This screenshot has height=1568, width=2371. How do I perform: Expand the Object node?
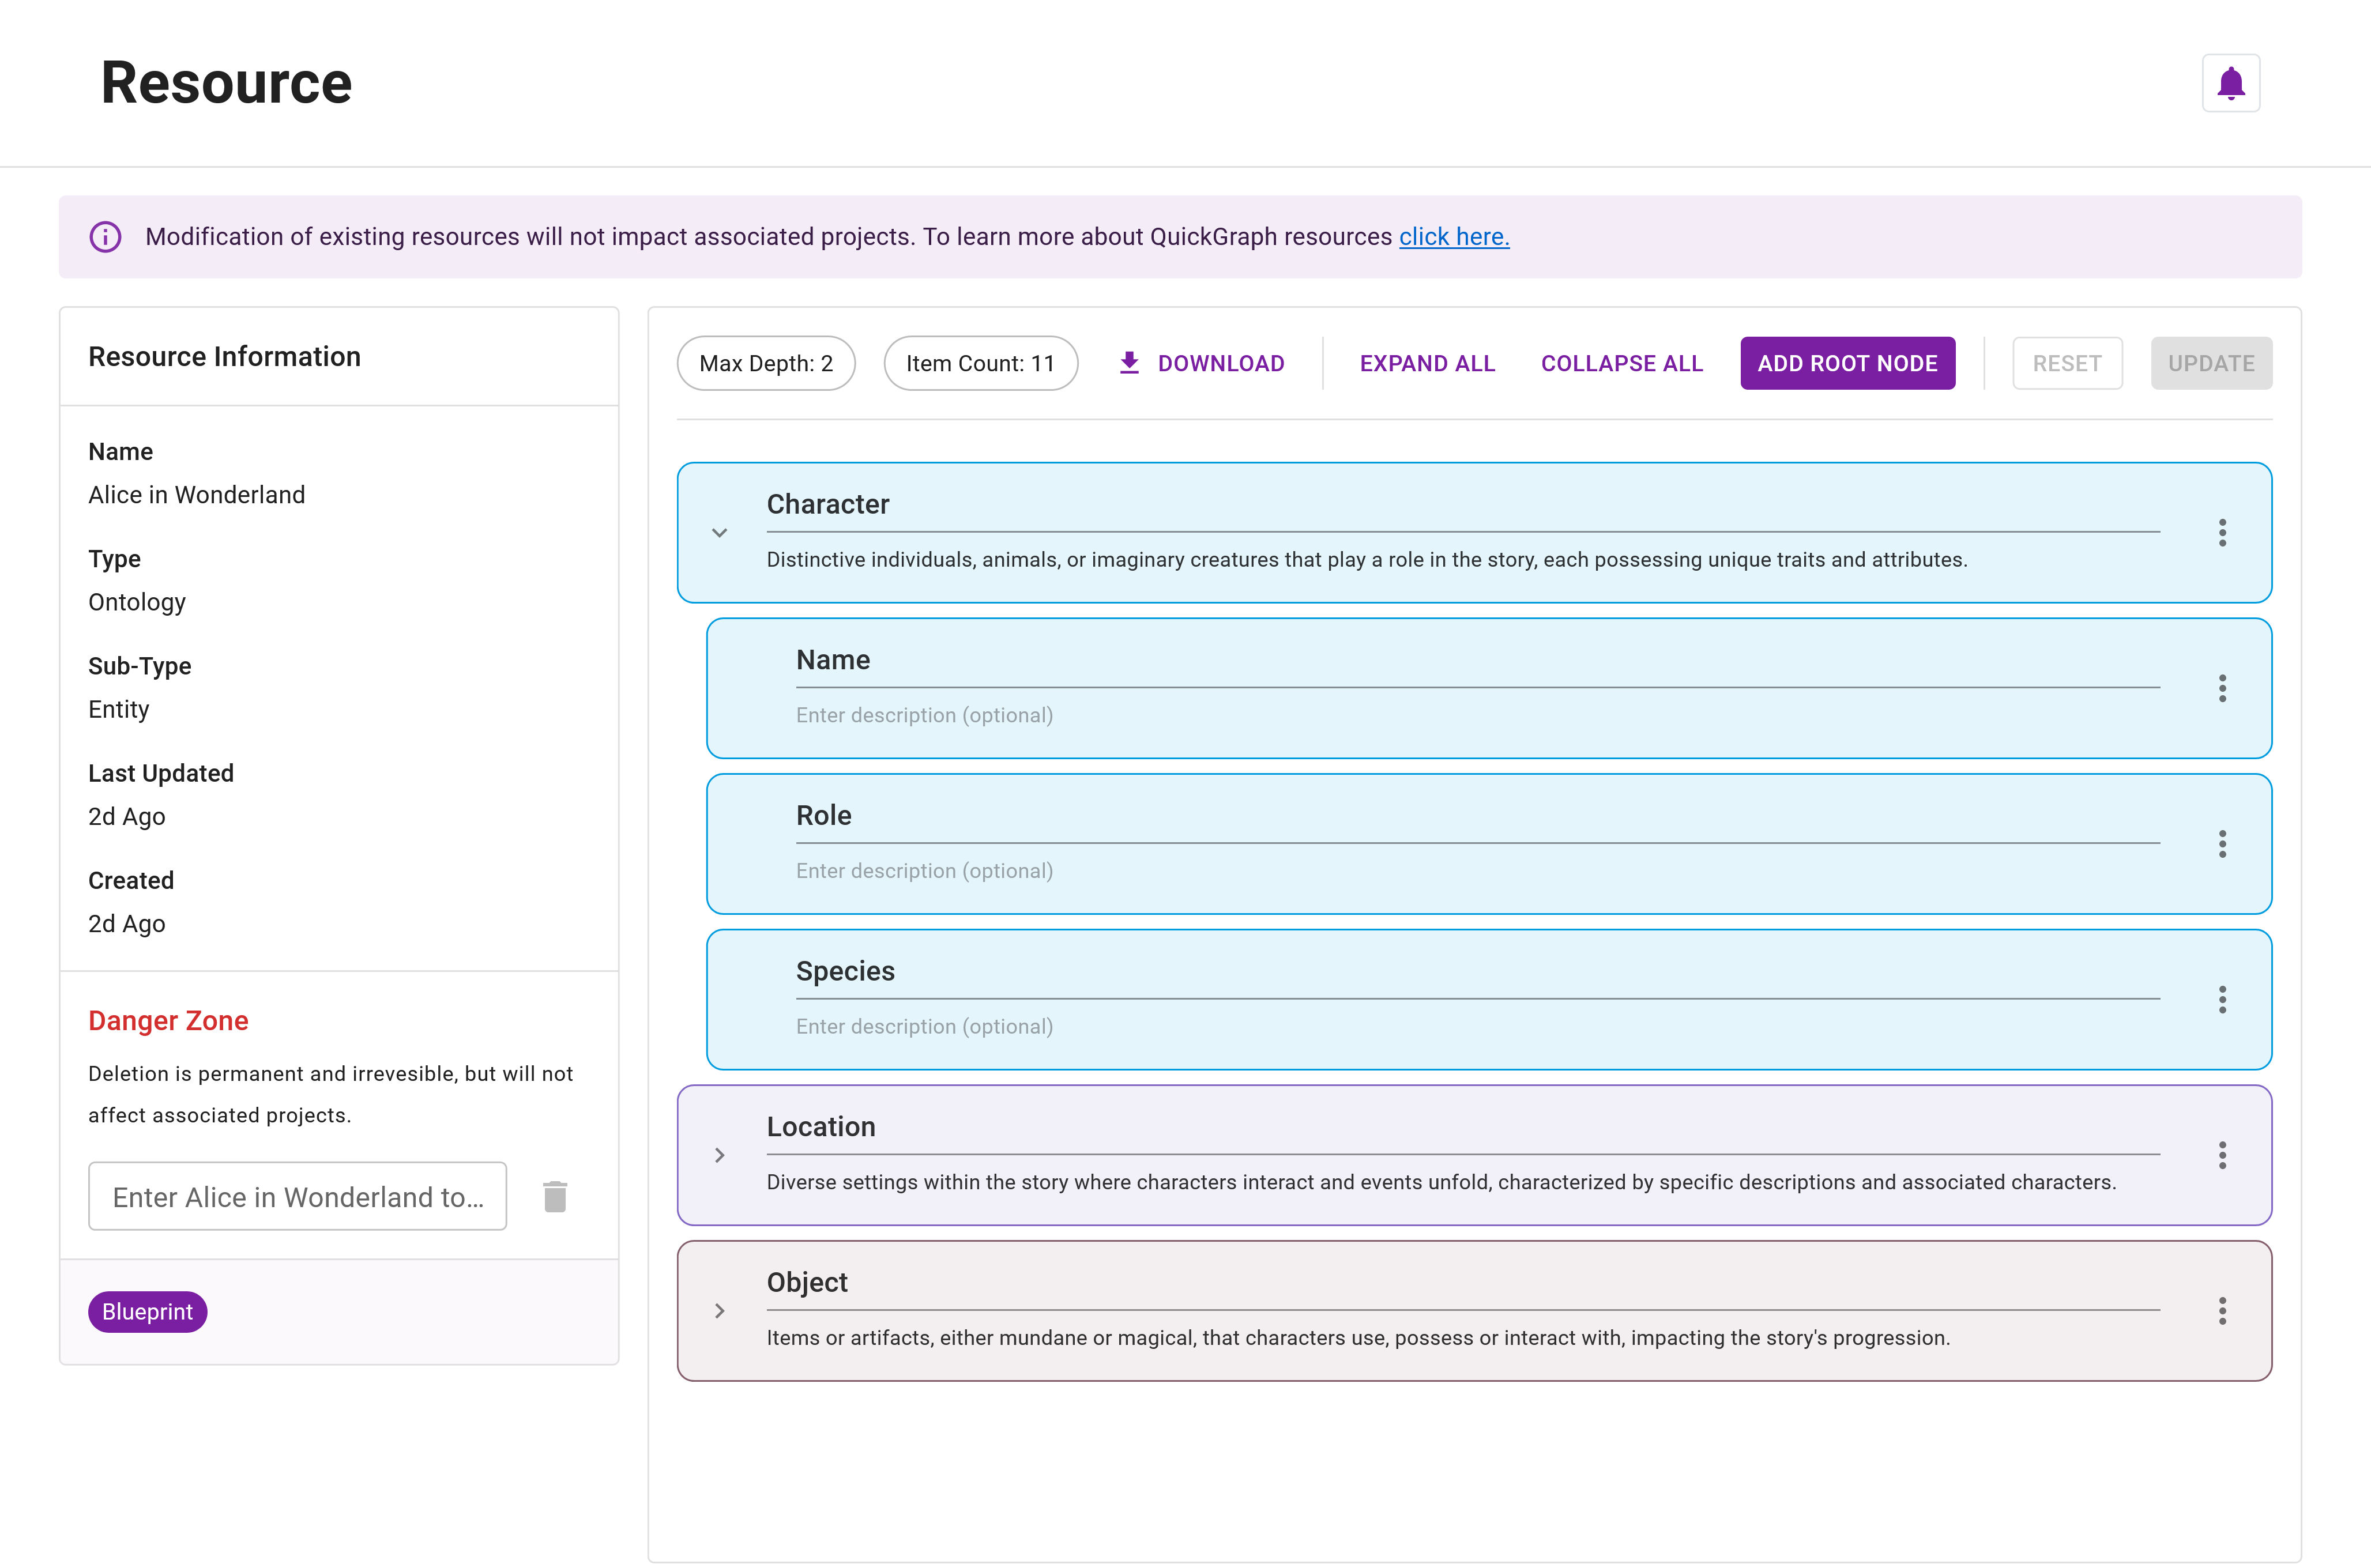[719, 1311]
